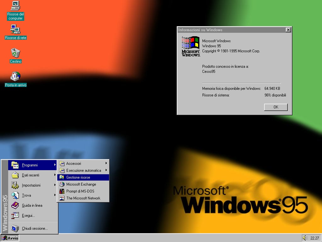Click the speaker icon in the system tray

306,238
